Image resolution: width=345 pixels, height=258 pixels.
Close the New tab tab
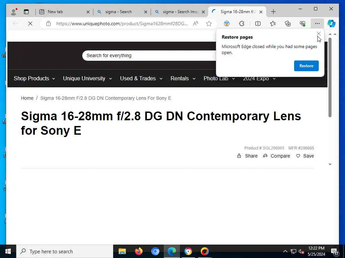tap(88, 12)
